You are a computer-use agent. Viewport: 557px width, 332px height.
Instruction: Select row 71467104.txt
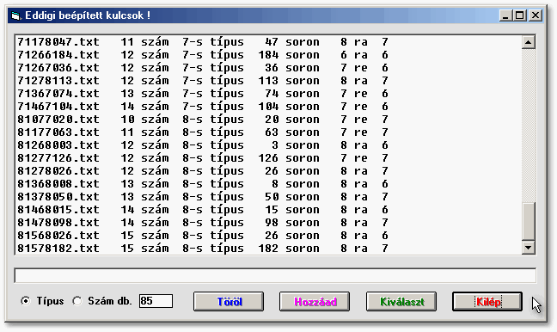[268, 107]
